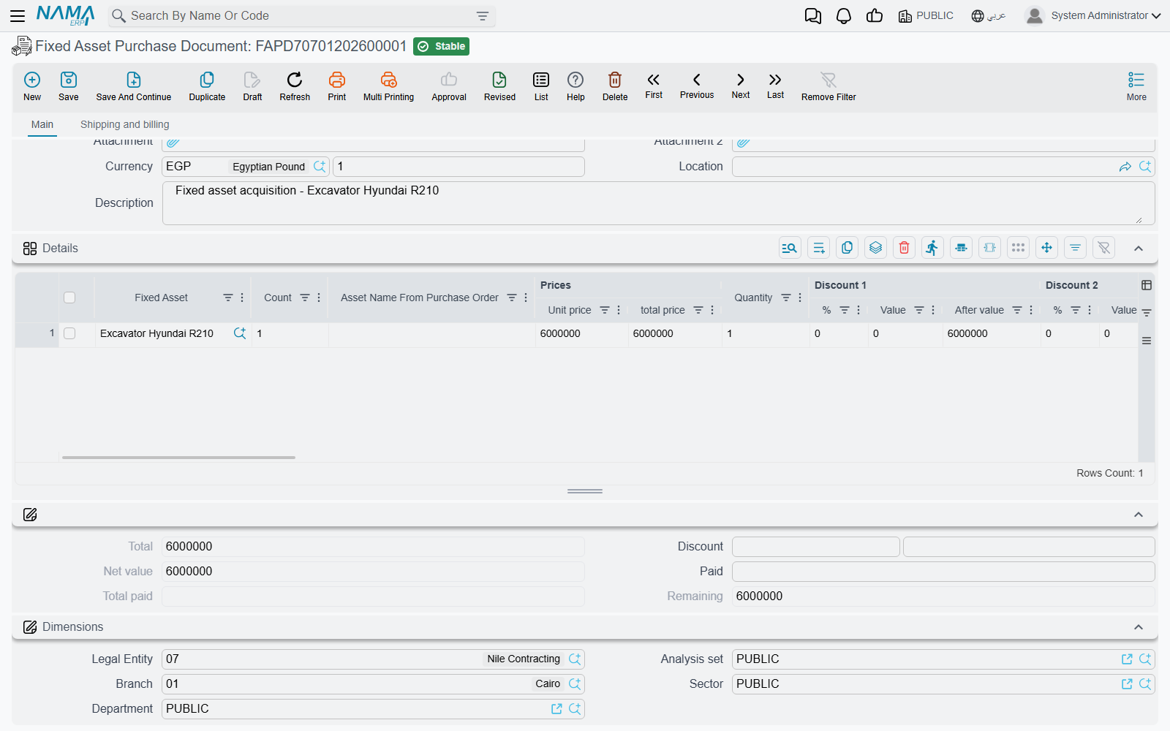The width and height of the screenshot is (1170, 731).
Task: Click Remove Filter
Action: [829, 86]
